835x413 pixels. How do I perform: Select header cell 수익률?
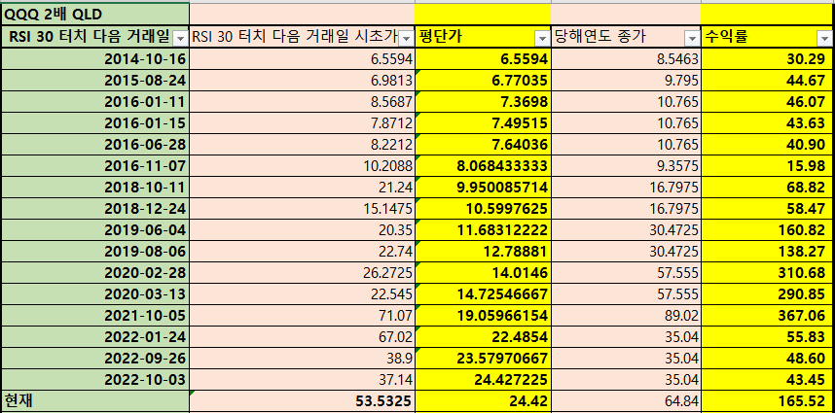coord(766,37)
